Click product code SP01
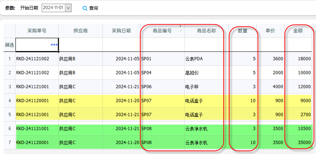 tap(146, 59)
